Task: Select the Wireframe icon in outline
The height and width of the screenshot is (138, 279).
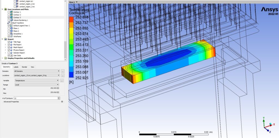Action: pos(11,36)
